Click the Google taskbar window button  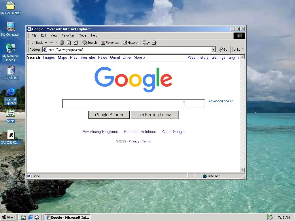tap(68, 218)
